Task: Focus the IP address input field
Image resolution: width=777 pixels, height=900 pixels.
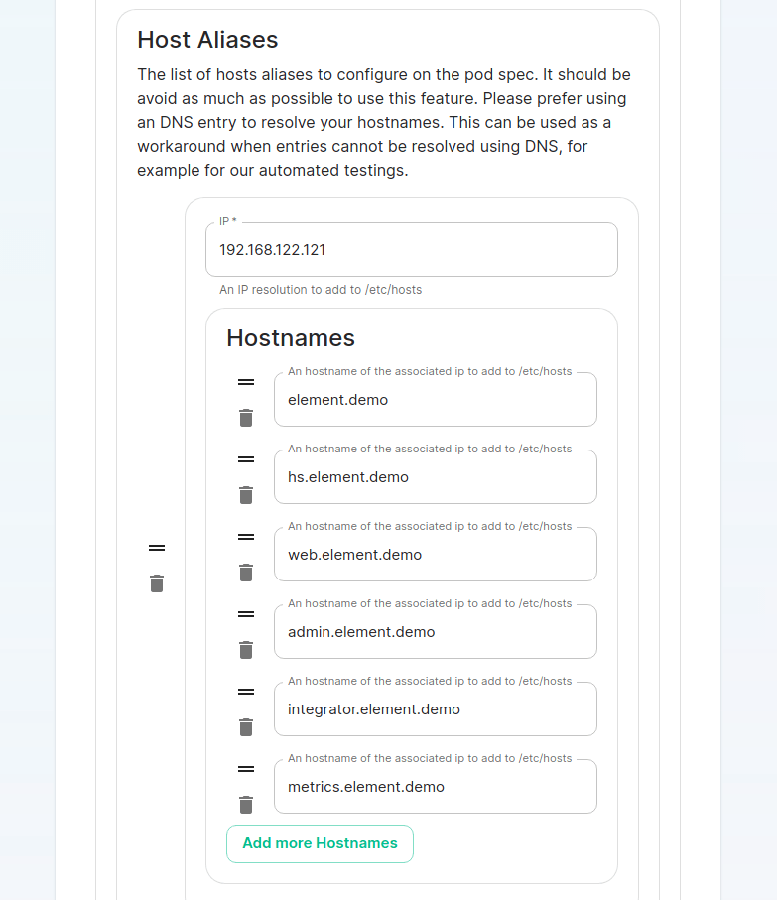Action: [x=411, y=250]
